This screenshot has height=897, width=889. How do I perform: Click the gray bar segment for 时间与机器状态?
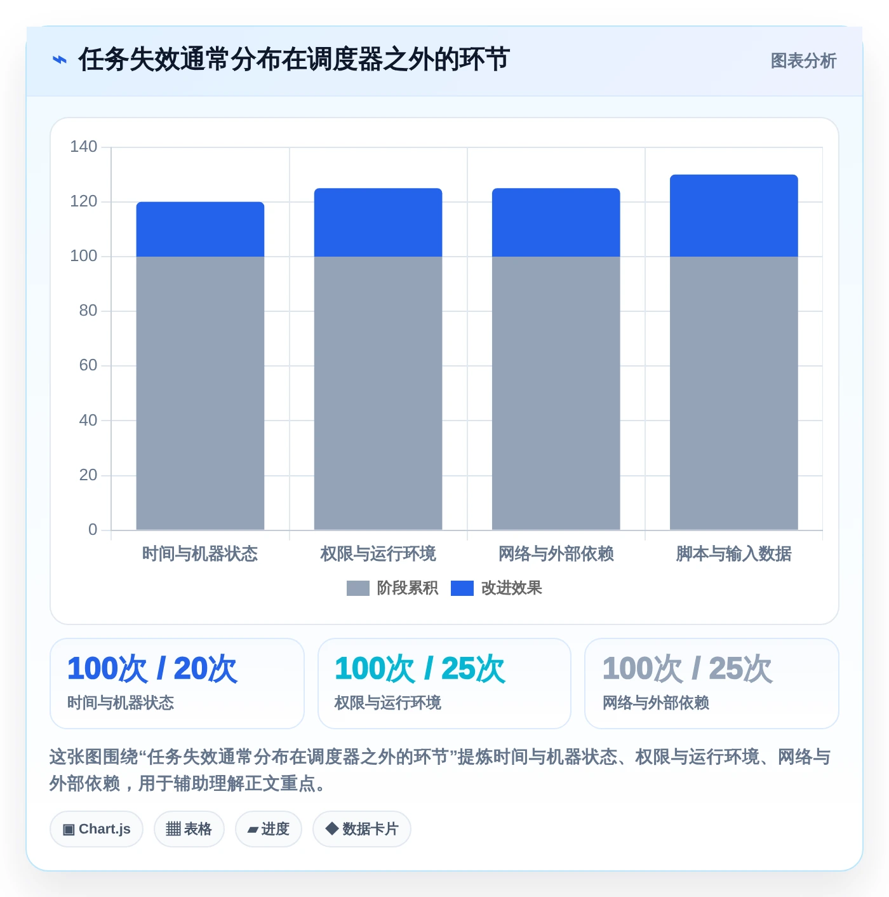[x=200, y=393]
